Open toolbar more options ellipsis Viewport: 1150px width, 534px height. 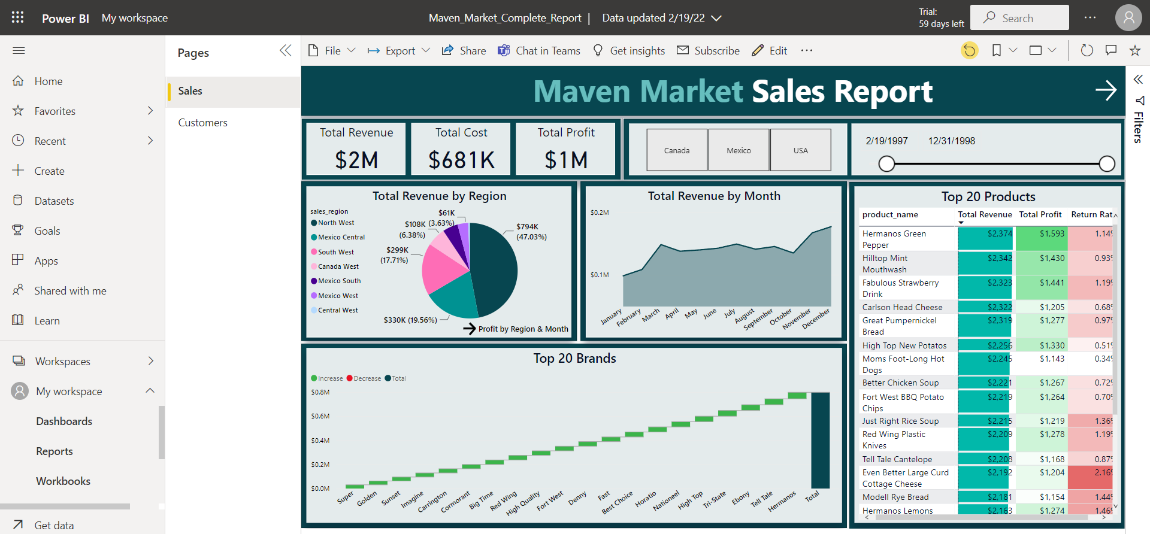click(807, 50)
